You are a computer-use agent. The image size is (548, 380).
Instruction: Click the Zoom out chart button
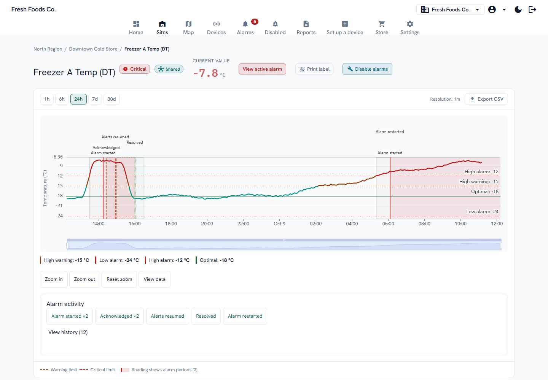[x=84, y=279]
